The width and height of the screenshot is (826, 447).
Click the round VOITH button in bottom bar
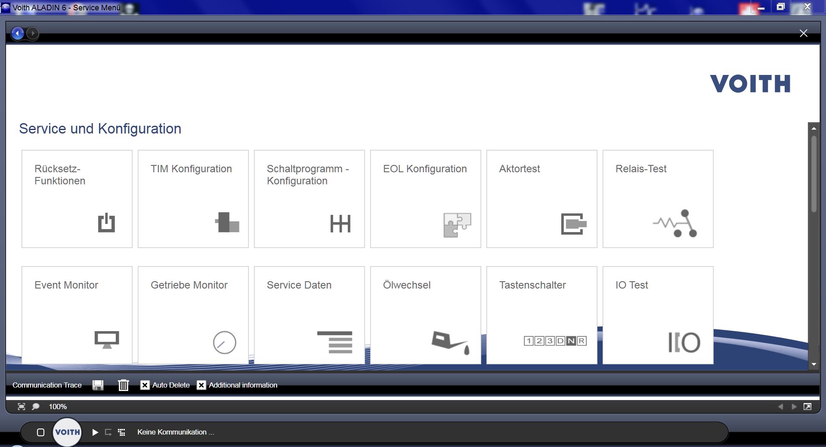tap(67, 432)
